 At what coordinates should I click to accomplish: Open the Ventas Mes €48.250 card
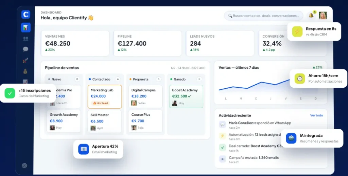pos(75,43)
